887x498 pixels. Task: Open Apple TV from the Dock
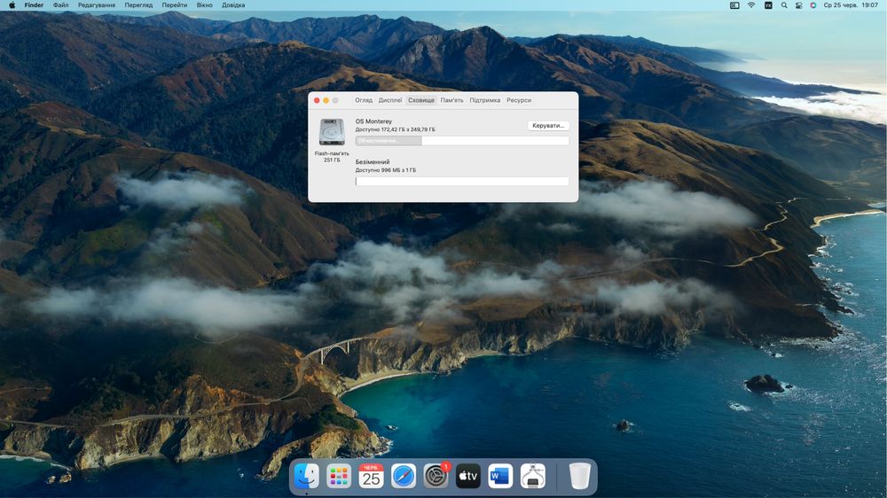click(x=467, y=477)
